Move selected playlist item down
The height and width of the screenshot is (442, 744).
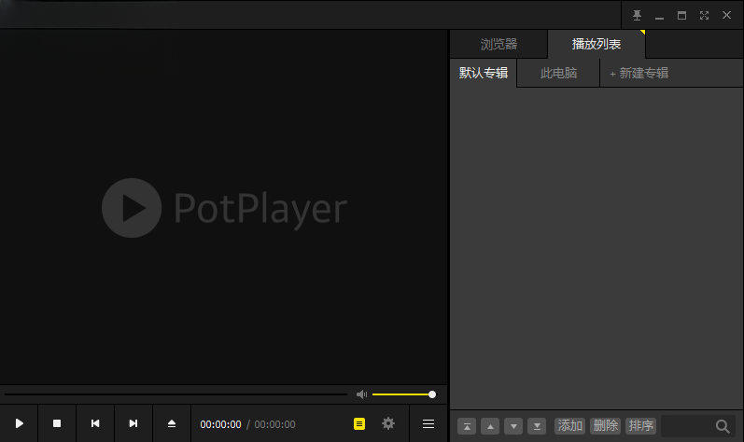513,426
